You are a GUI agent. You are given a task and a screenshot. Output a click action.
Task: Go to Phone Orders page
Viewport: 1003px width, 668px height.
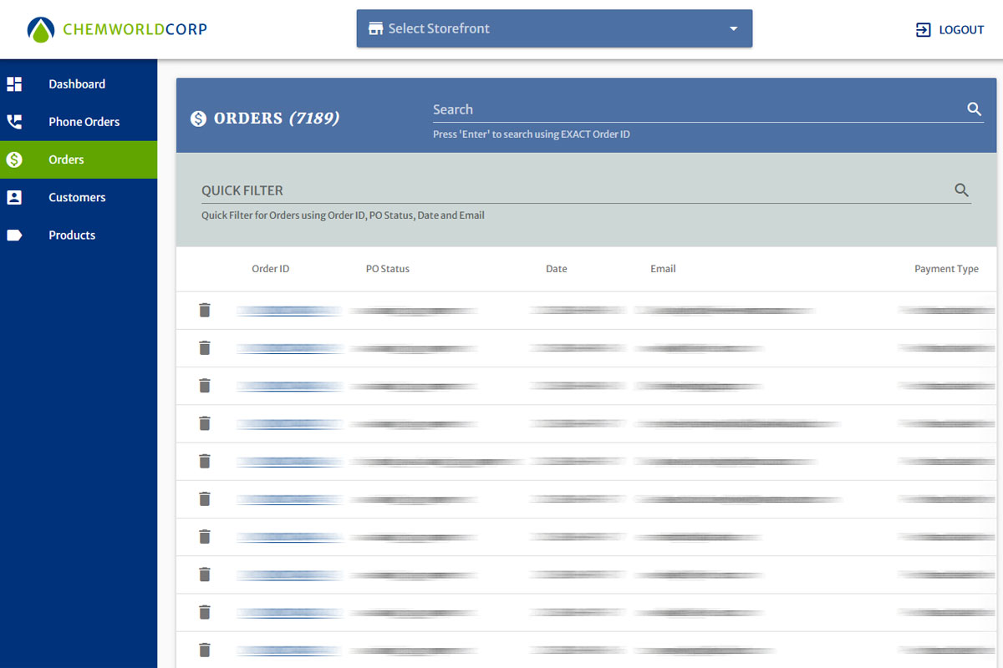click(x=79, y=122)
